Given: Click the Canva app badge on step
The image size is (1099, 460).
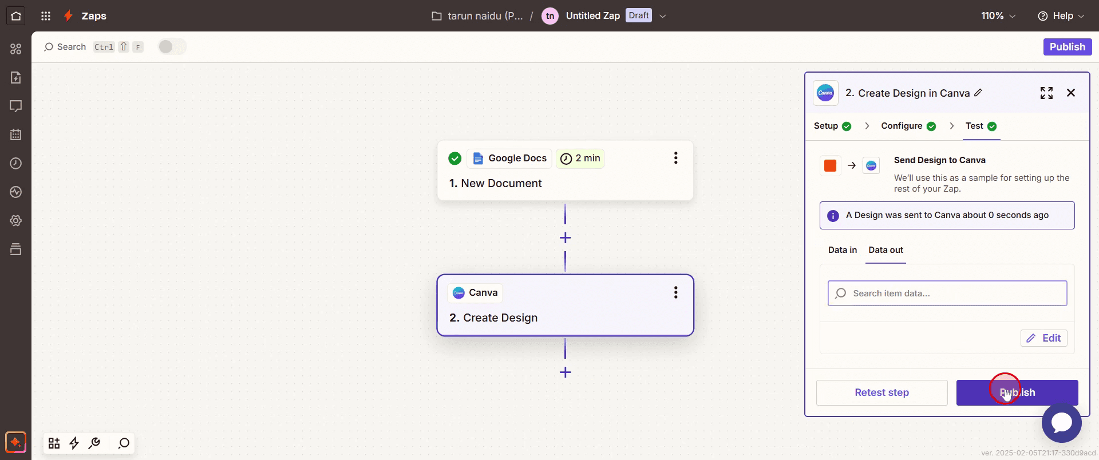Looking at the screenshot, I should coord(475,293).
